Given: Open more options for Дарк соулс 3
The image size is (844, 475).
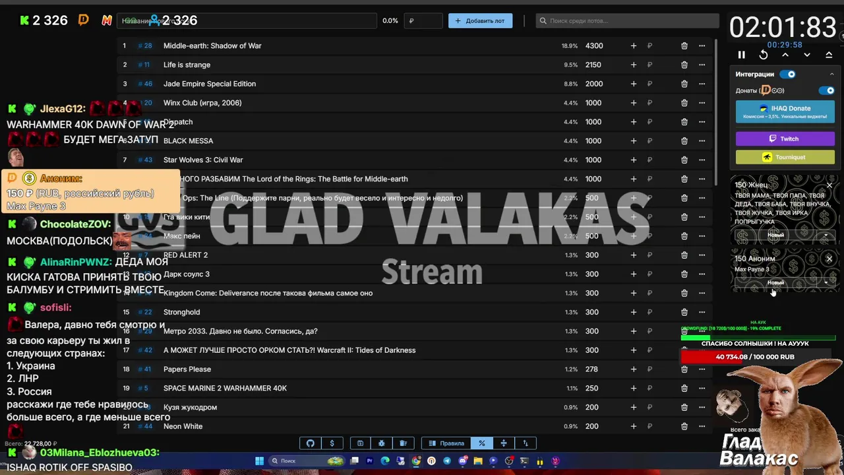Looking at the screenshot, I should pyautogui.click(x=702, y=274).
